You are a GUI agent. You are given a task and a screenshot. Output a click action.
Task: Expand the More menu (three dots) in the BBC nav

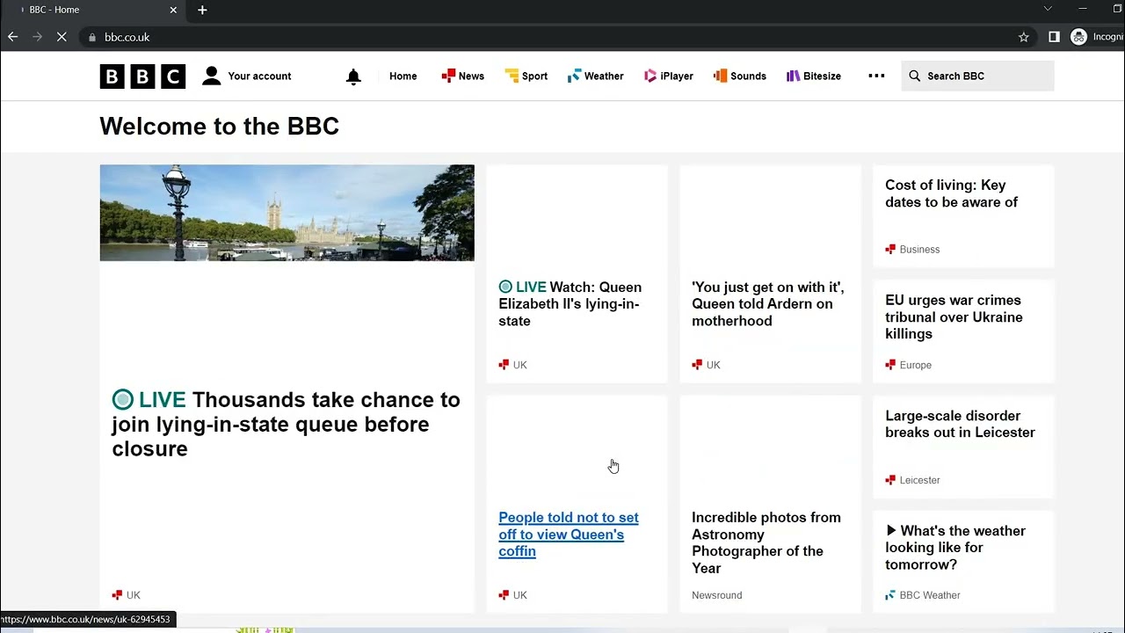pos(876,76)
